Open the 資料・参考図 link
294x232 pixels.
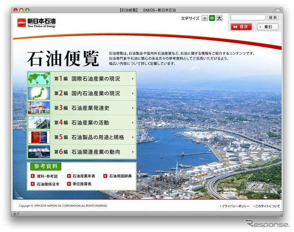click(47, 176)
